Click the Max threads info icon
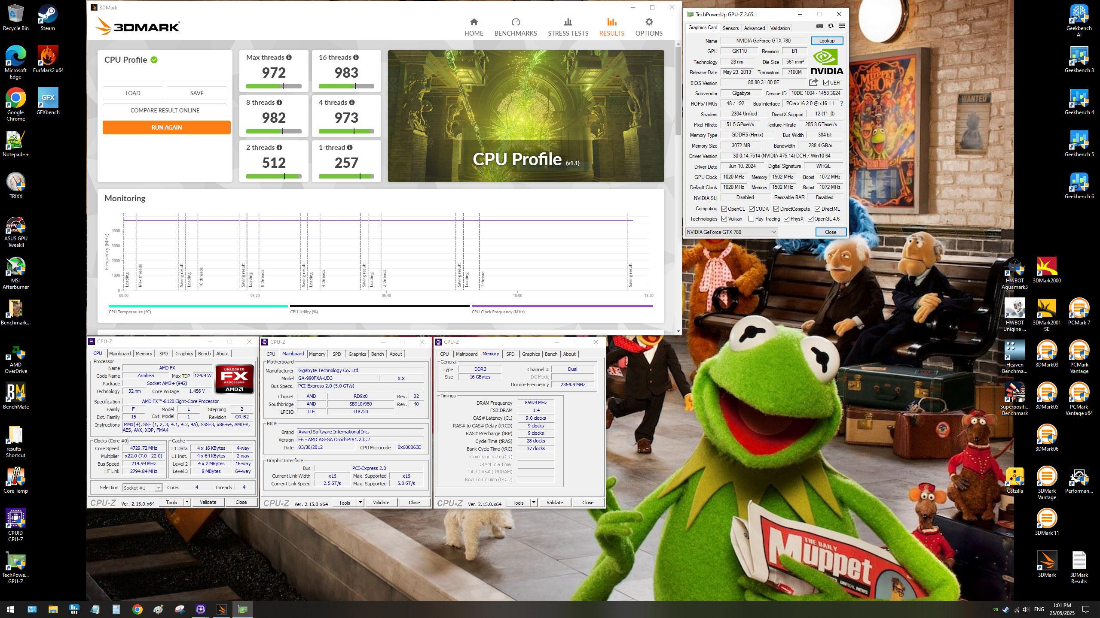This screenshot has width=1100, height=618. (289, 57)
